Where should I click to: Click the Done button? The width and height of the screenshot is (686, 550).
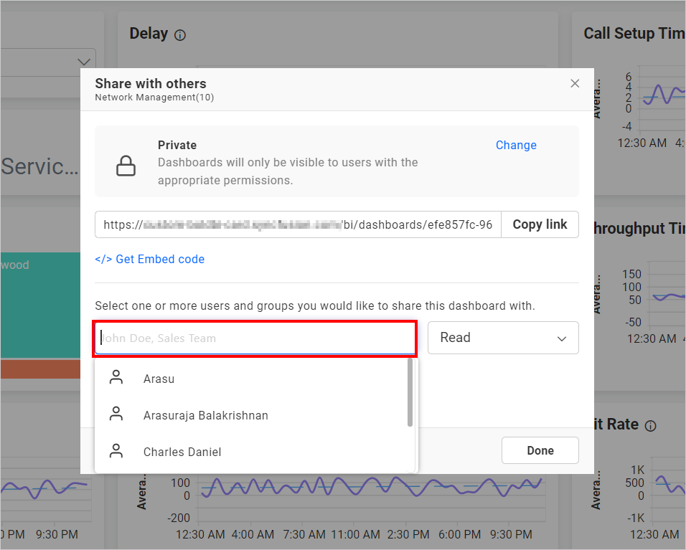tap(540, 450)
